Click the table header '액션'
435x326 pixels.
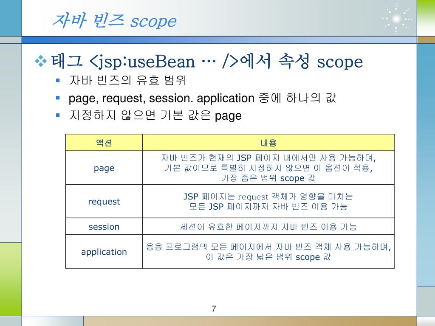click(x=104, y=143)
